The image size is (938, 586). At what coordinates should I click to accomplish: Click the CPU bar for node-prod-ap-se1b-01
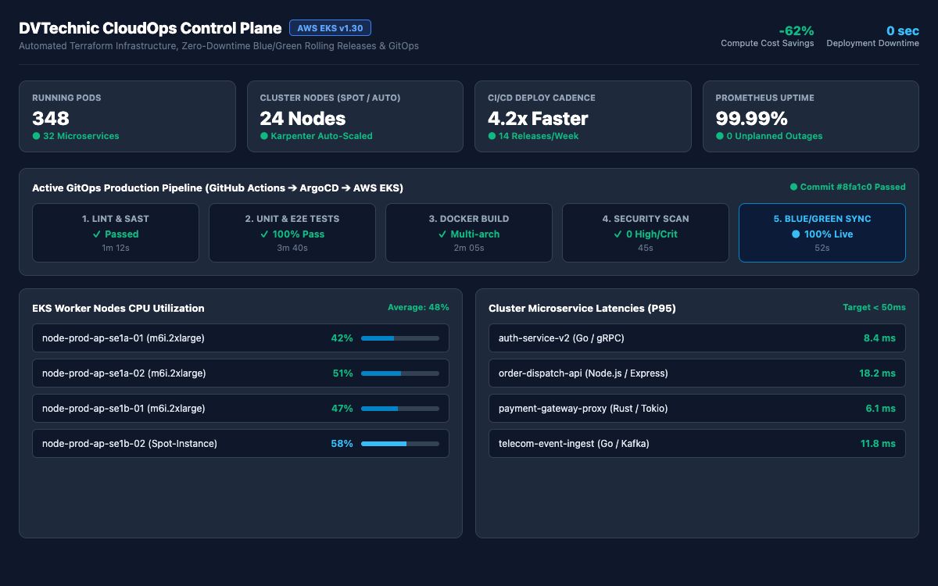400,409
